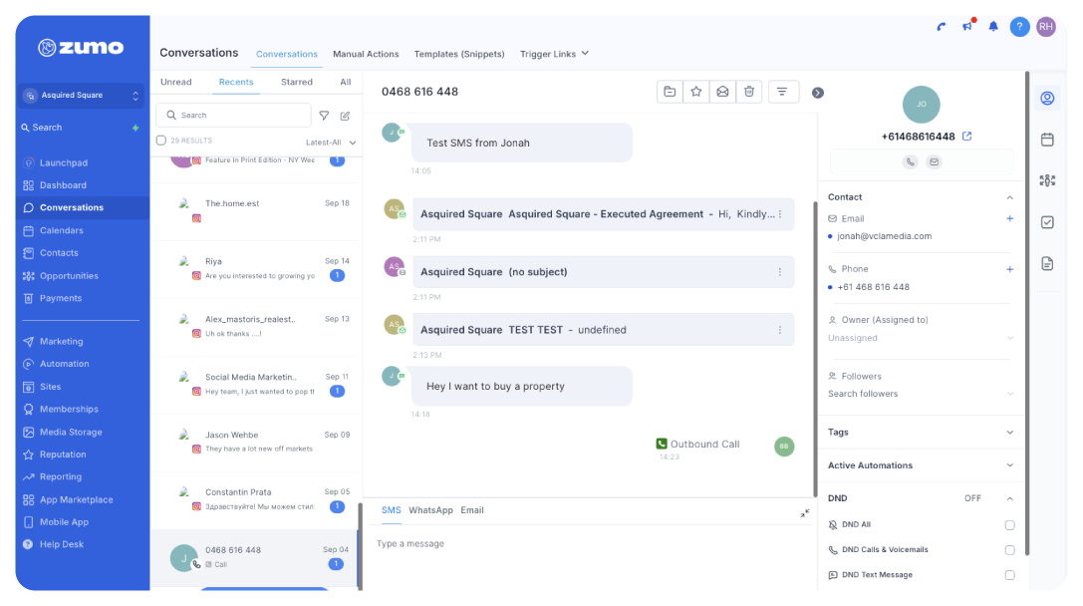Filter conversation list with funnel icon
Image resolution: width=1083 pixels, height=606 pixels.
click(324, 116)
